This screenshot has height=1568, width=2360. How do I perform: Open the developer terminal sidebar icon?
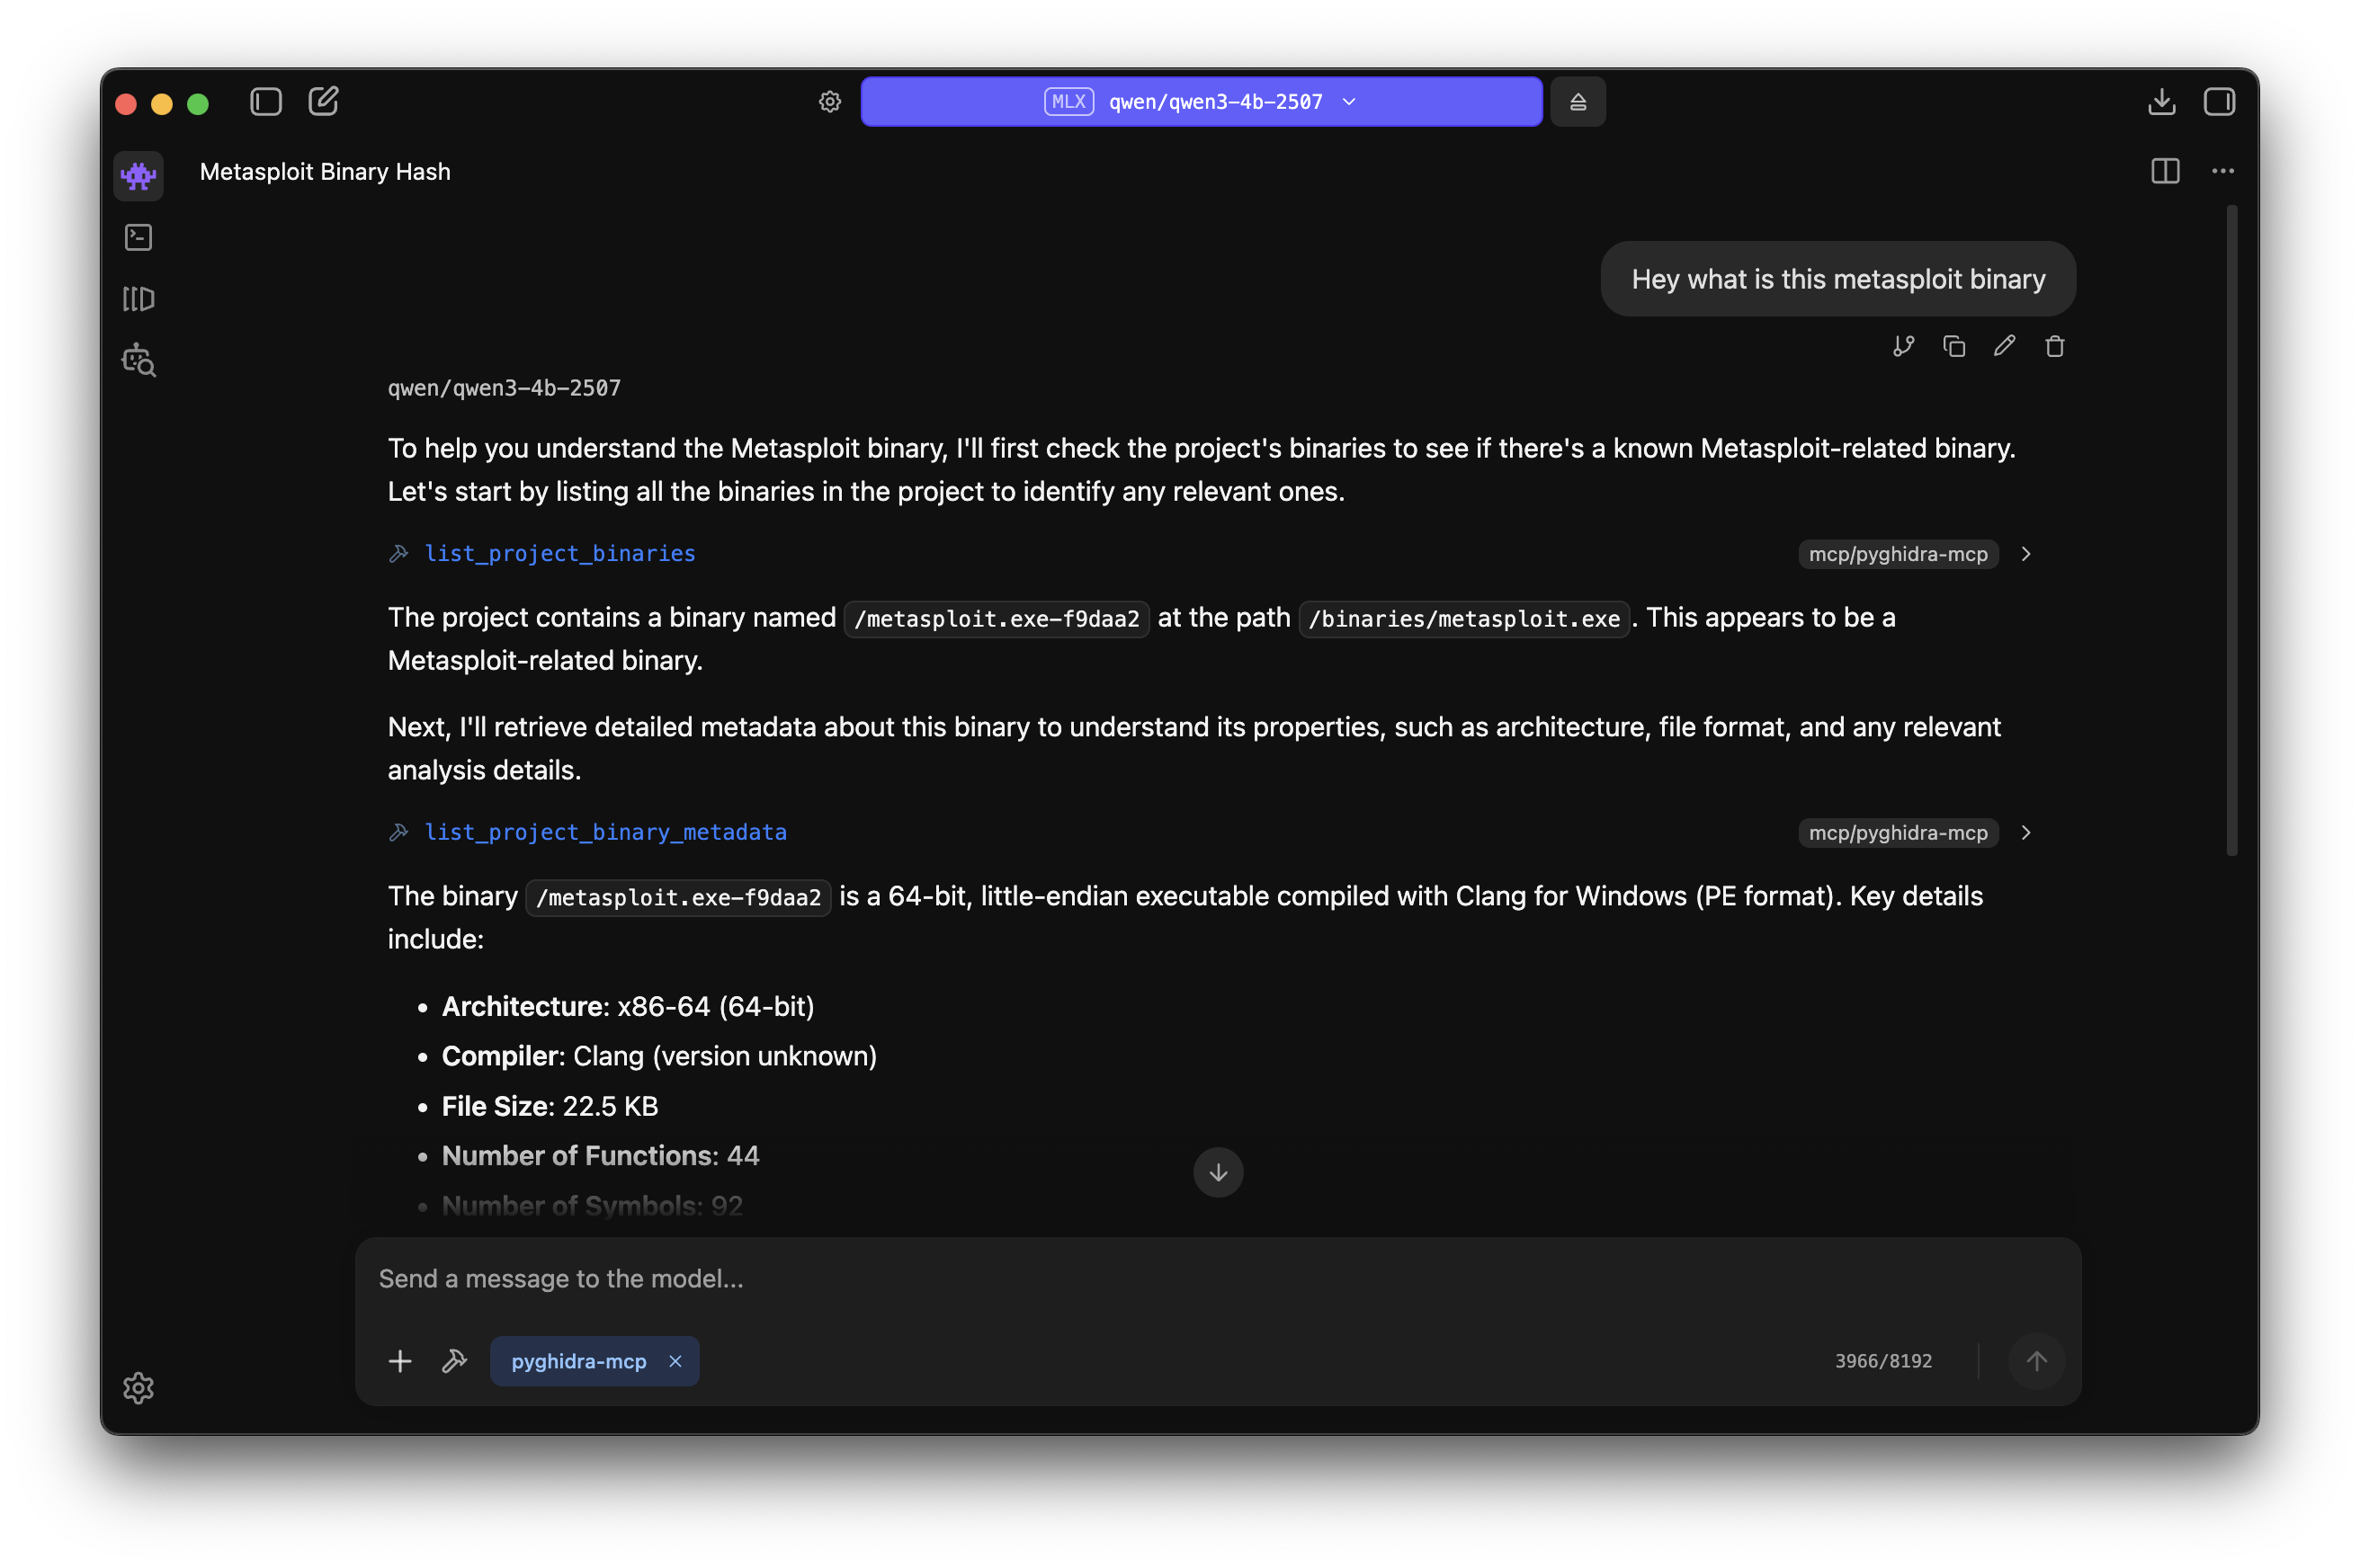(x=139, y=237)
